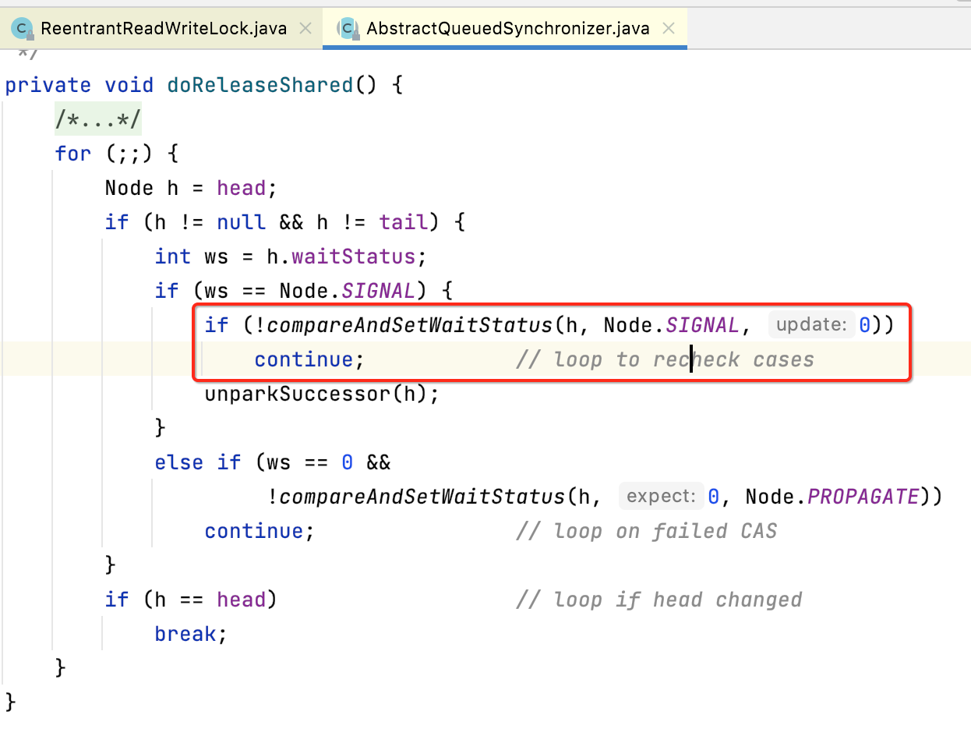This screenshot has width=971, height=736.
Task: Expand the folded /*...*/ comment block
Action: [x=98, y=119]
